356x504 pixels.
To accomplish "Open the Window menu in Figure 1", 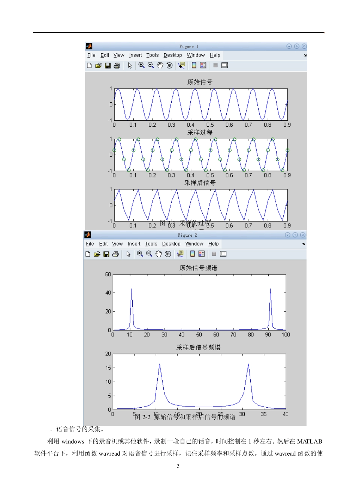I will point(196,55).
